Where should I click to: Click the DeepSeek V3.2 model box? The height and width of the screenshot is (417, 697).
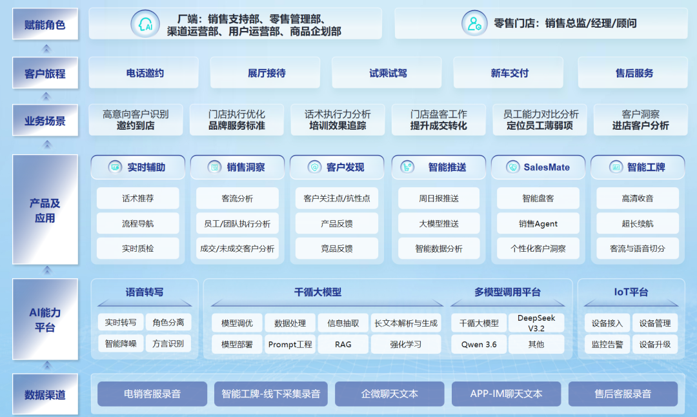click(536, 323)
